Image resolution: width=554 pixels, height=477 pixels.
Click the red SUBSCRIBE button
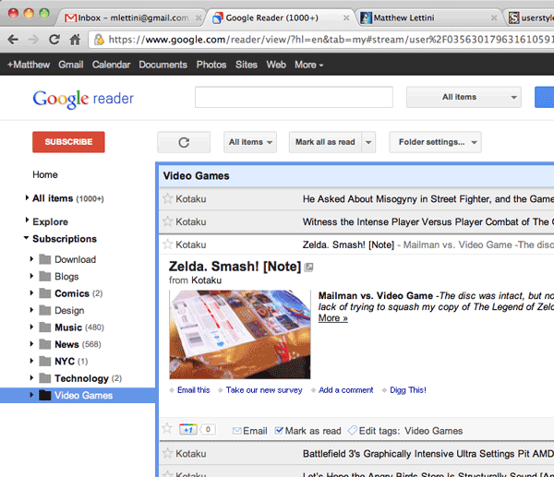[68, 142]
